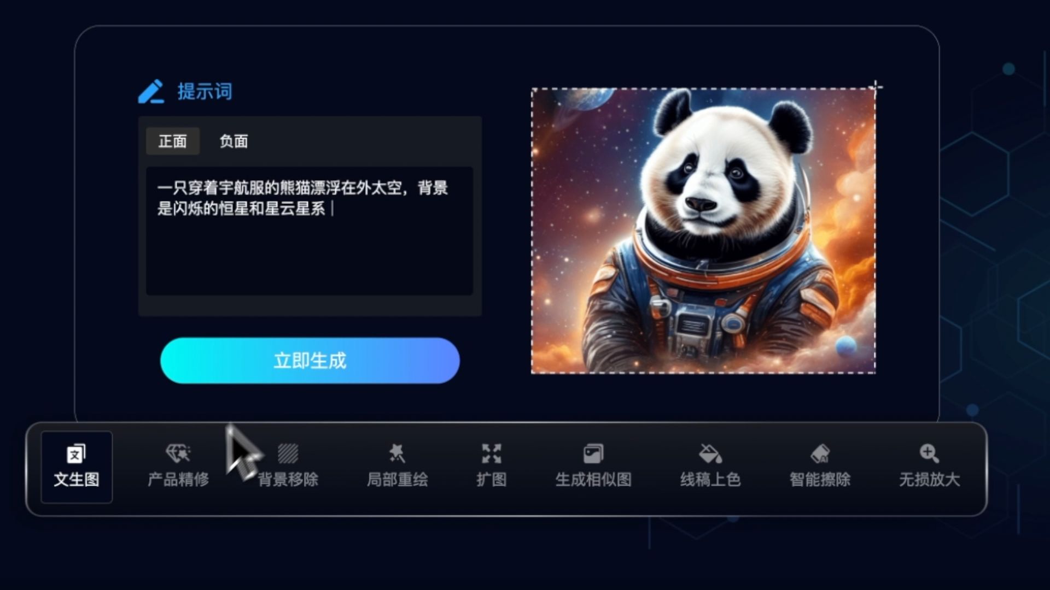Select the 扩图 expand arrows icon
The width and height of the screenshot is (1050, 590).
491,453
